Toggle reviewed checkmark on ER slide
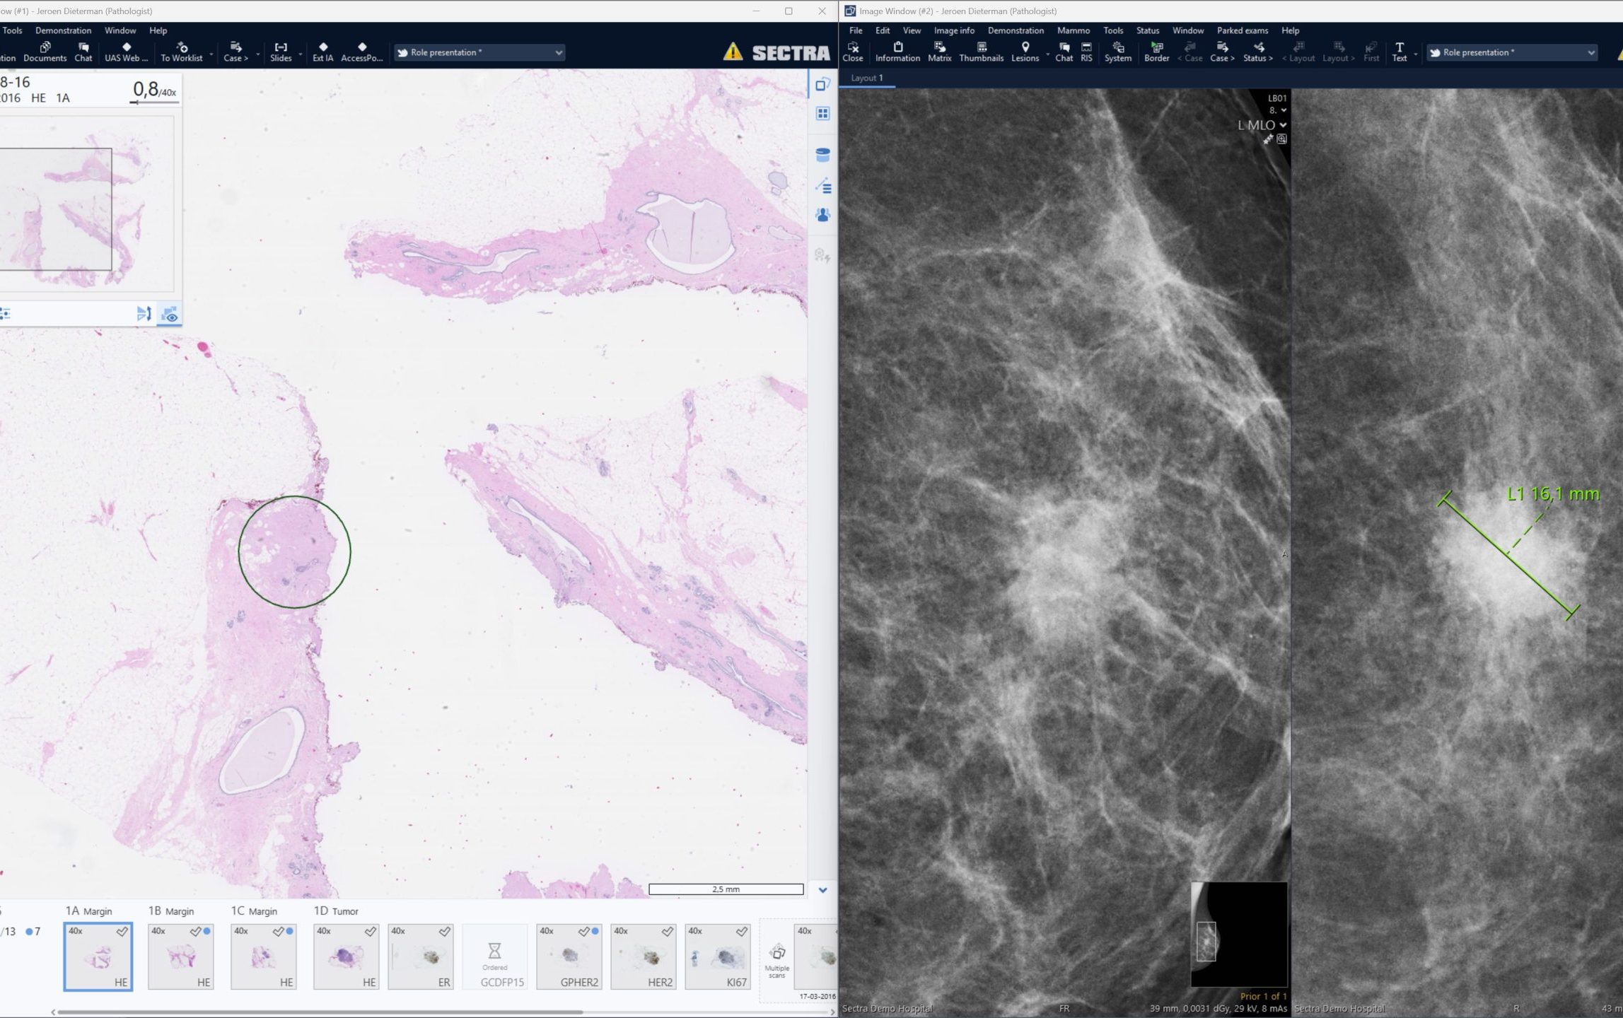 [444, 932]
